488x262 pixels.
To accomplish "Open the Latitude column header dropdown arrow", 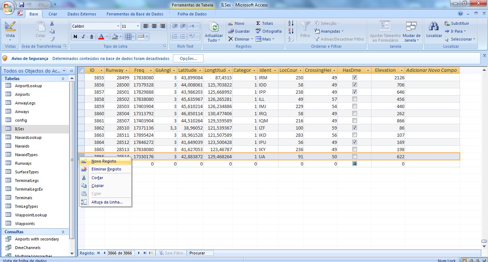I will click(200, 70).
